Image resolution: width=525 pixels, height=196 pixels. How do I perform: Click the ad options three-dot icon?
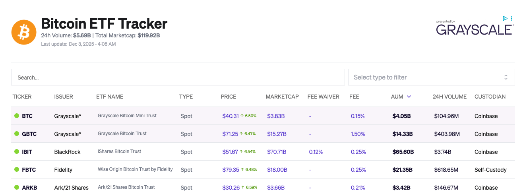pyautogui.click(x=511, y=18)
